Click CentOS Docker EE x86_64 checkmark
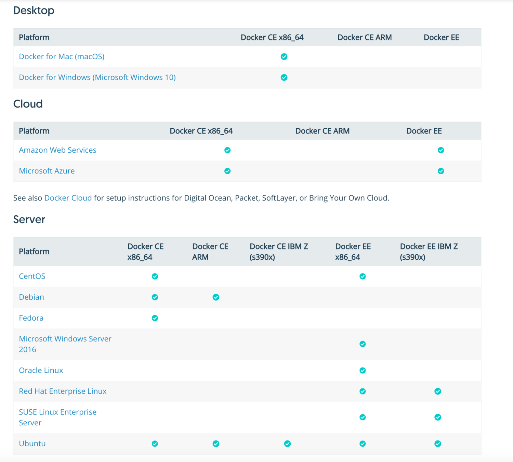This screenshot has width=513, height=462. [x=363, y=276]
